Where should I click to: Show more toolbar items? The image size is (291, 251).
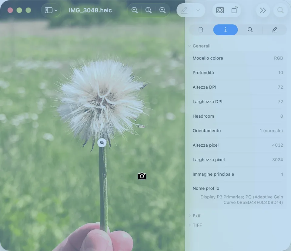pyautogui.click(x=263, y=10)
